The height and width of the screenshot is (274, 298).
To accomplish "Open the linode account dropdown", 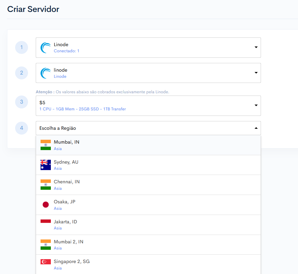I will 148,73.
